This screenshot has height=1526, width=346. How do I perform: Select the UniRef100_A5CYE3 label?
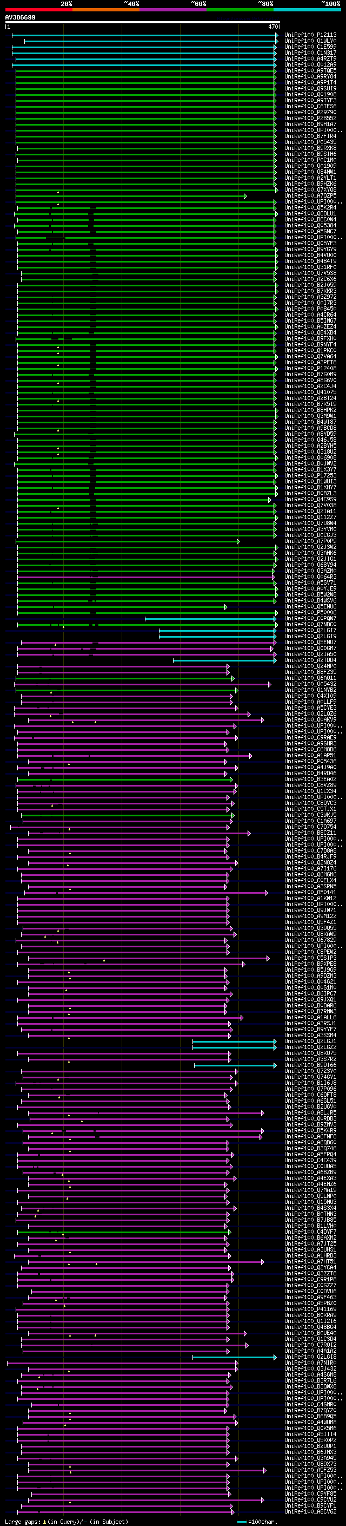(310, 708)
